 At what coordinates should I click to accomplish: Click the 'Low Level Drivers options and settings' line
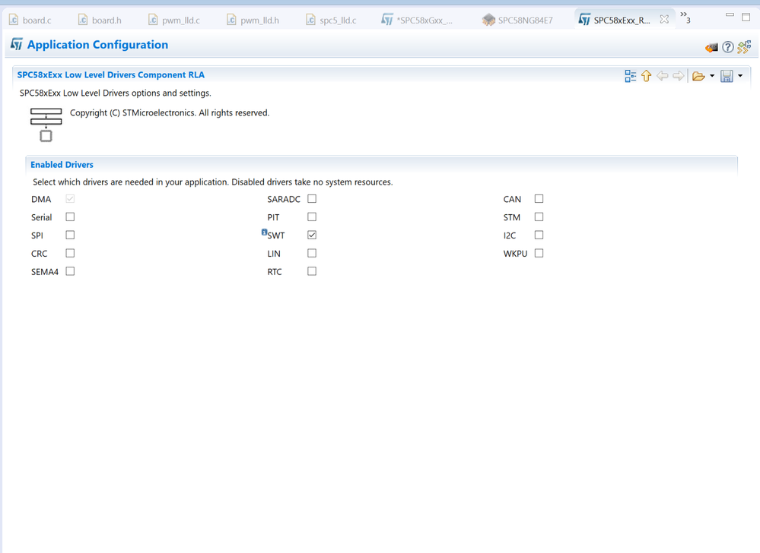pyautogui.click(x=116, y=93)
